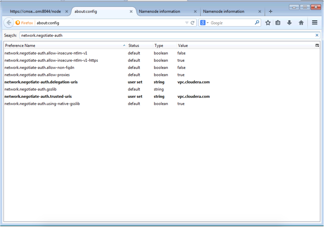Viewport: 324px width, 227px height.
Task: Select the allow-proxies boolean preference row
Action: click(x=162, y=75)
